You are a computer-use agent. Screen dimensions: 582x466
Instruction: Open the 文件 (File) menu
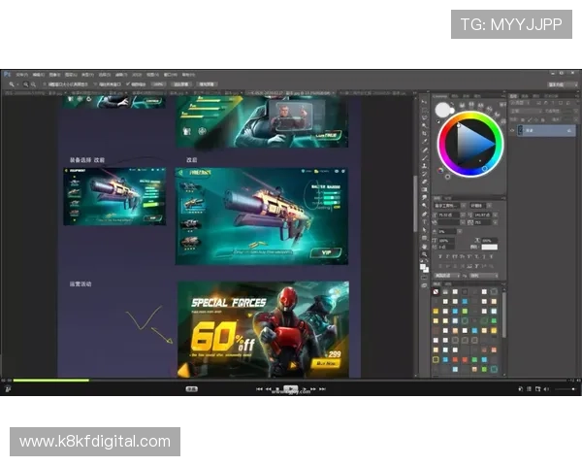pos(19,74)
